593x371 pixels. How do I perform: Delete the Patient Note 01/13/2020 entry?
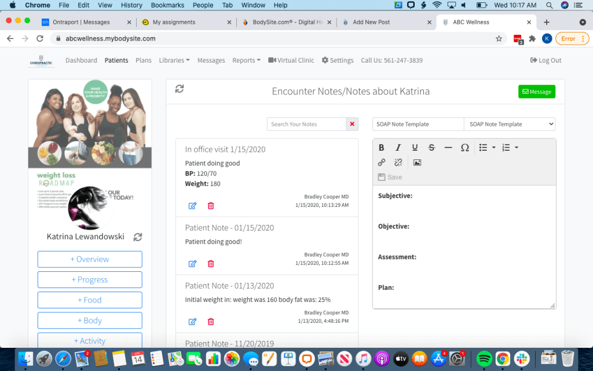tap(211, 322)
